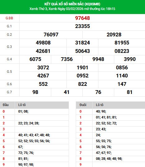145x167 pixels.
Task: Select head row 4 loto numbers
Action: coord(34,135)
